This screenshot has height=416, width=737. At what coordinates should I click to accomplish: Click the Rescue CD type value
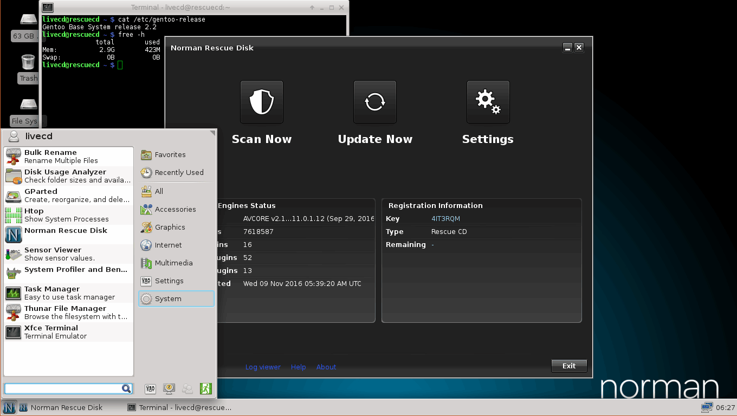[449, 232]
